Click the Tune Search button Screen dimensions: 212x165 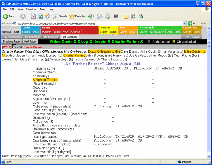124,32
